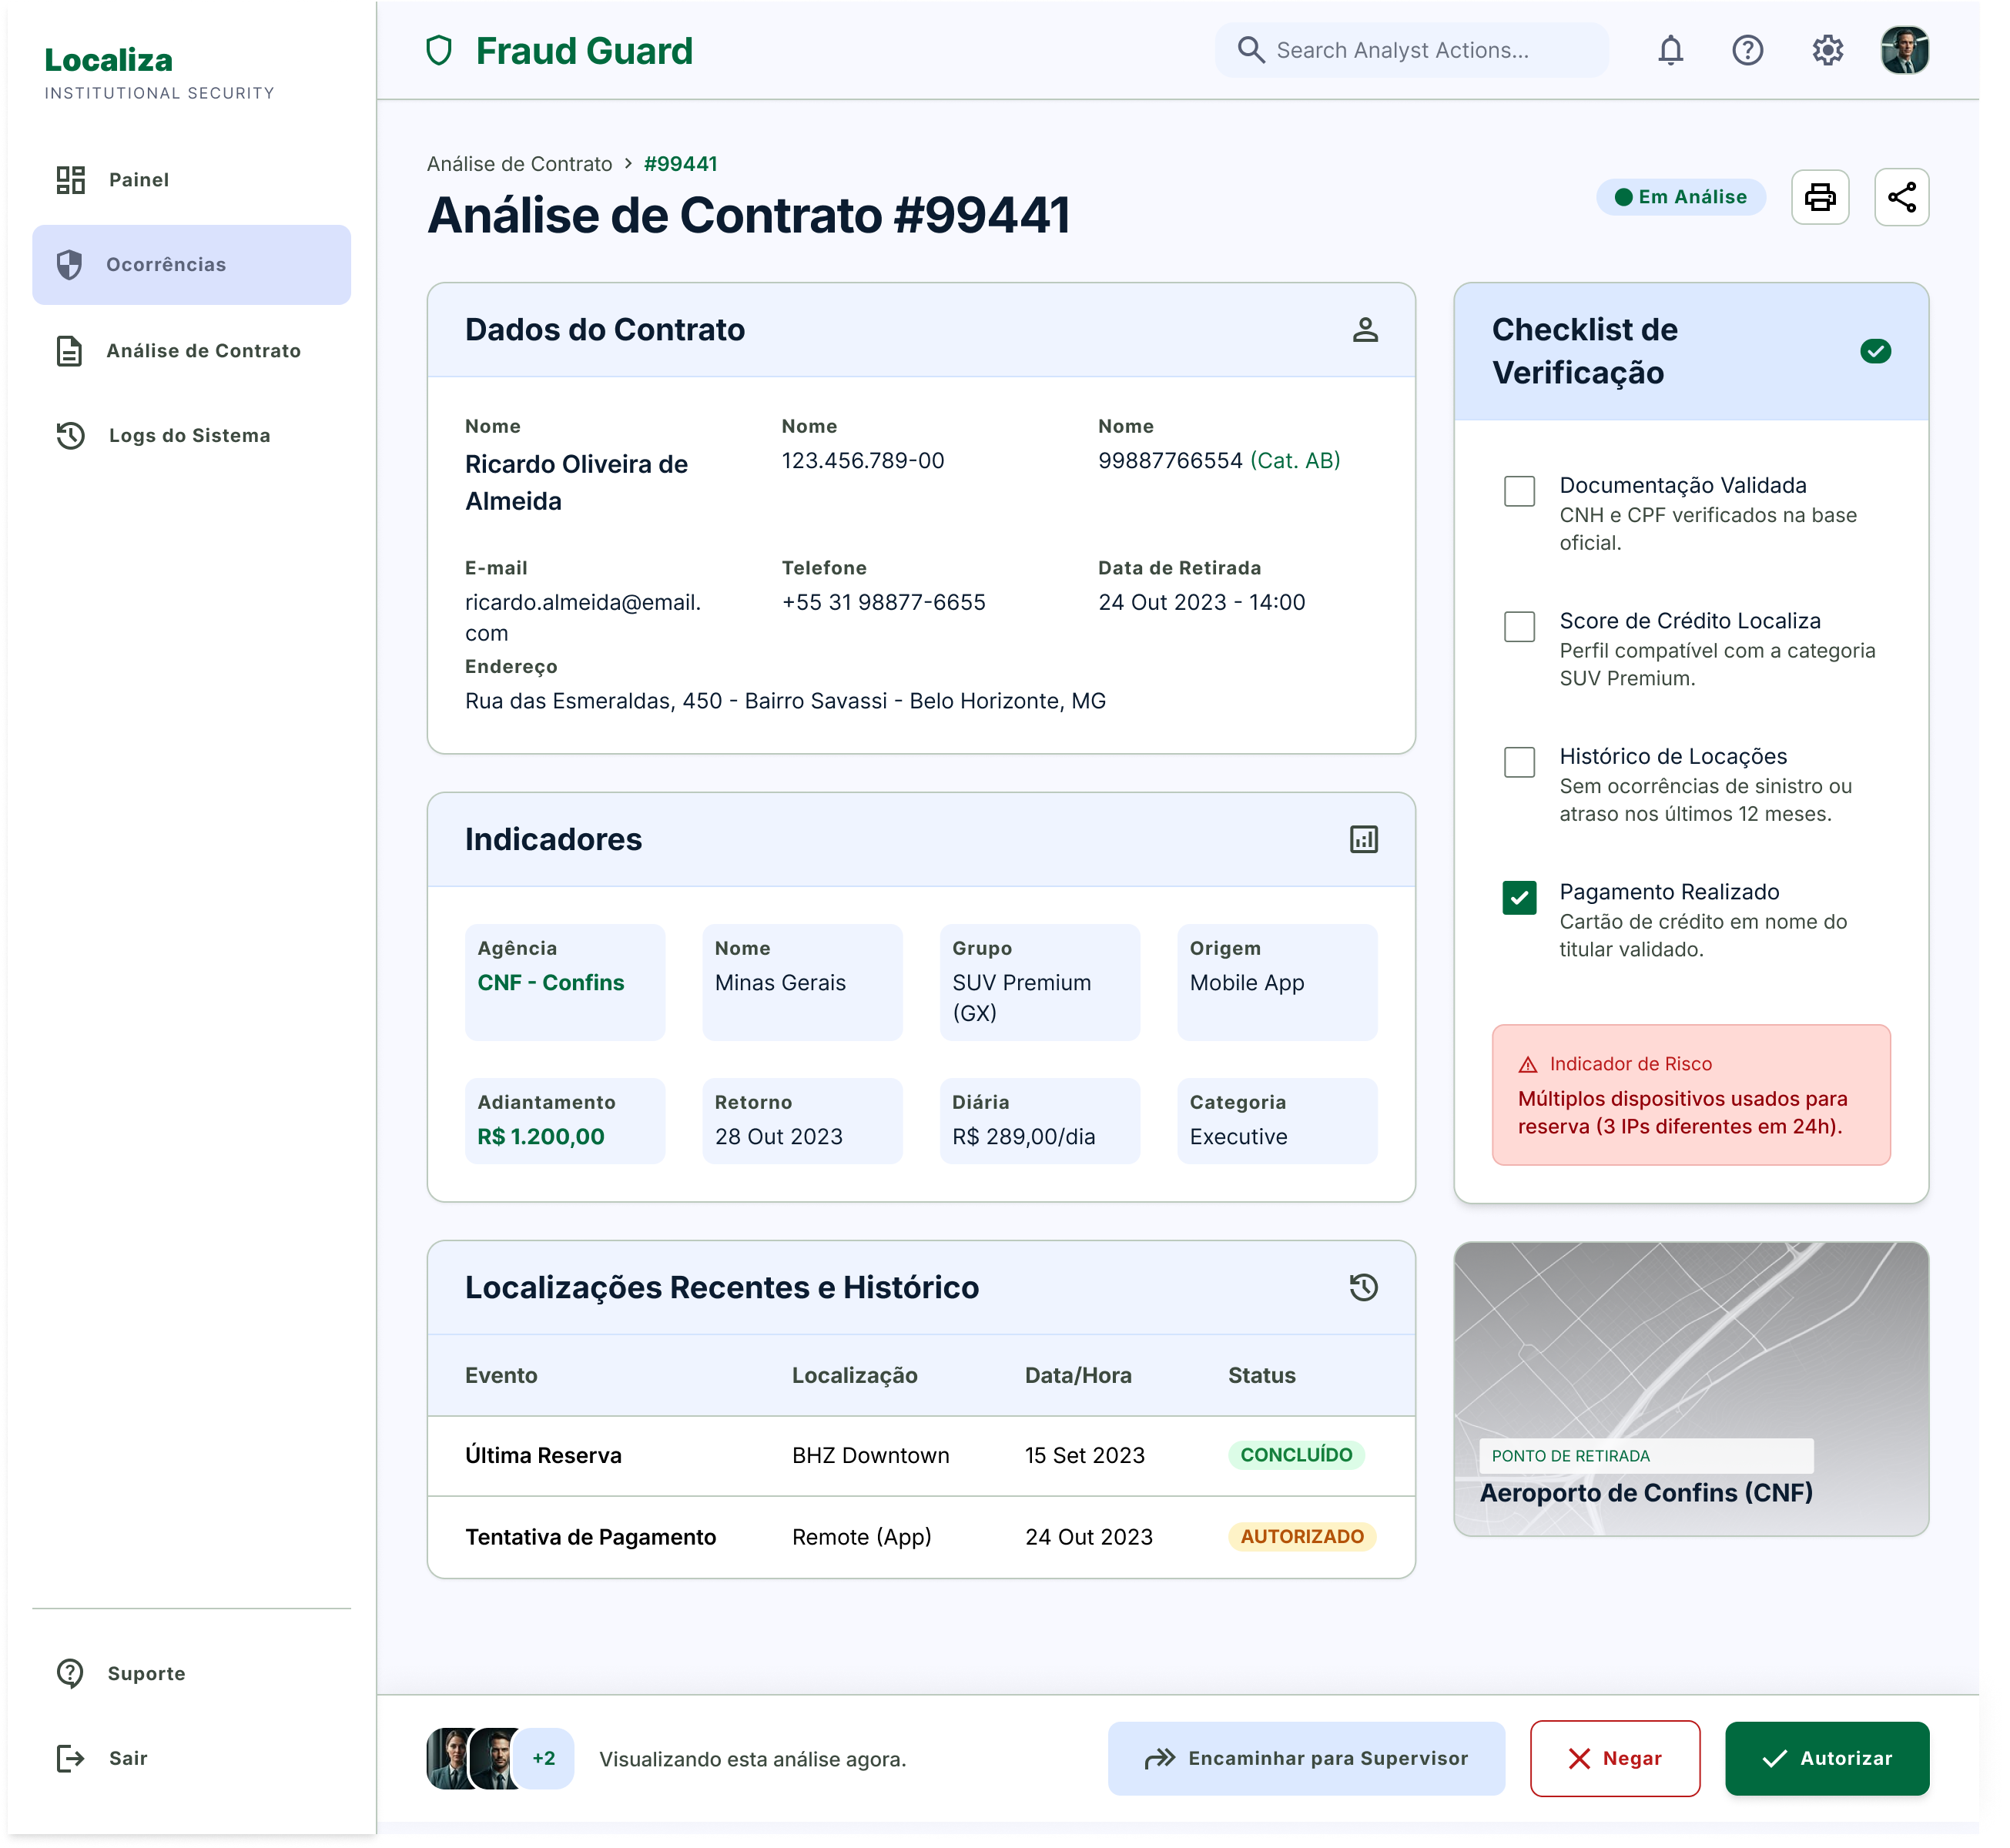Click the R$ 289,00/dia daily rate
This screenshot has width=2010, height=1848.
[x=1023, y=1137]
